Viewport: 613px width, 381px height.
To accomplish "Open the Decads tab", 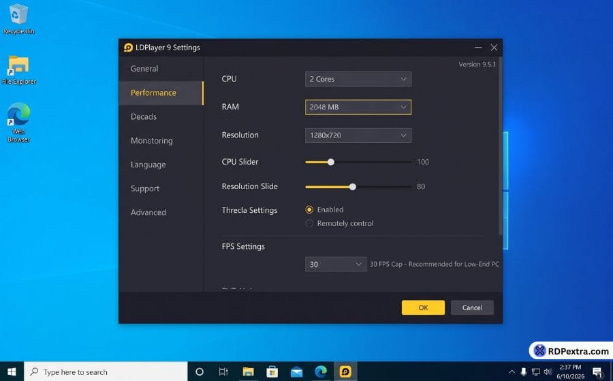I will click(x=161, y=117).
